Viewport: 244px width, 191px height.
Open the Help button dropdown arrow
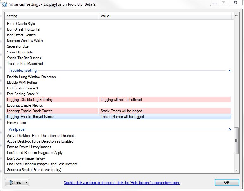point(26,182)
